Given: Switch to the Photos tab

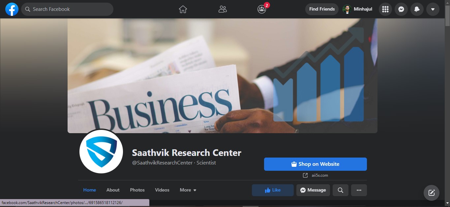Looking at the screenshot, I should (137, 190).
